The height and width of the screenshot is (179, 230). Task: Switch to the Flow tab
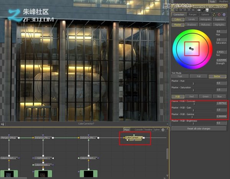pos(127,130)
